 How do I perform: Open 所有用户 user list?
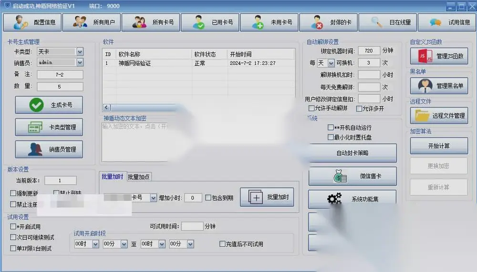coord(92,22)
